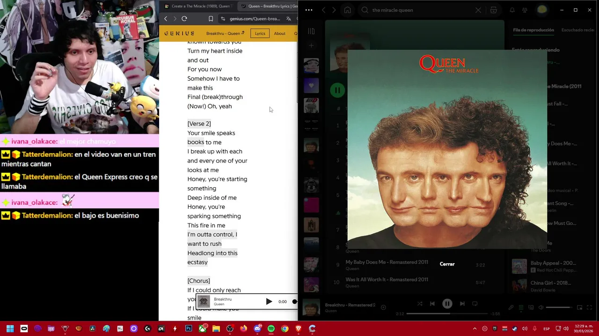
Task: Open friend activity icon in Spotify
Action: [x=525, y=10]
